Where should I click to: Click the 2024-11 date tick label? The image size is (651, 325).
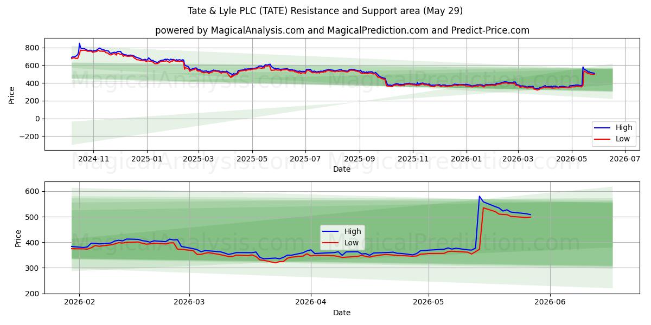[93, 159]
